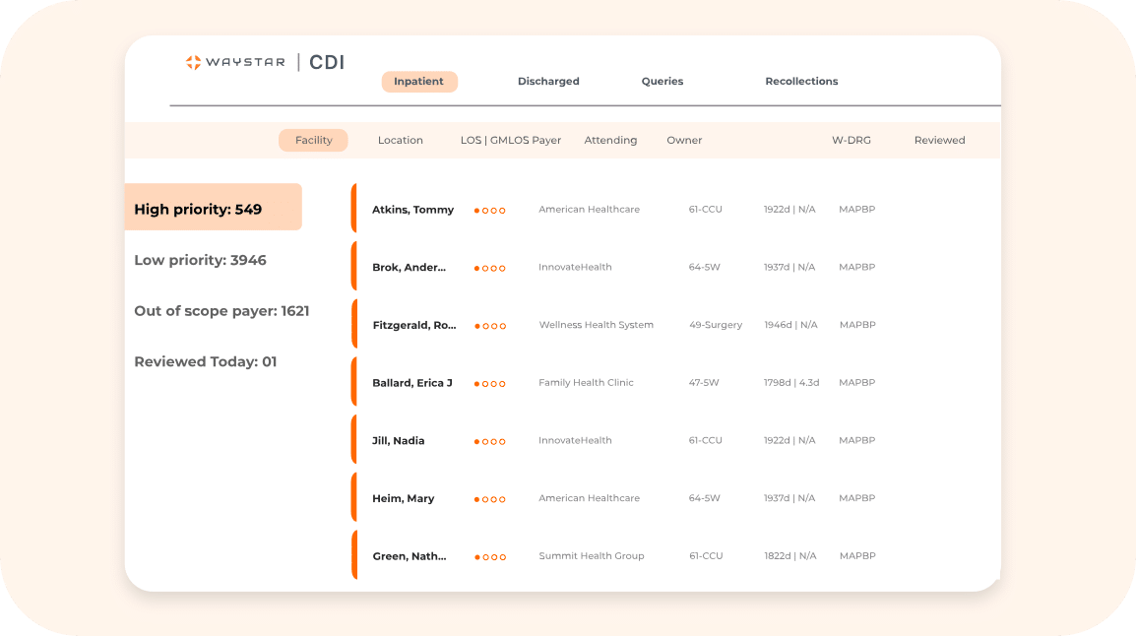
Task: Select the Inpatient tab
Action: click(x=419, y=82)
